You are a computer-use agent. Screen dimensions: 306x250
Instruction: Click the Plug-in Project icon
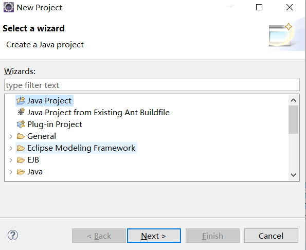[x=21, y=124]
